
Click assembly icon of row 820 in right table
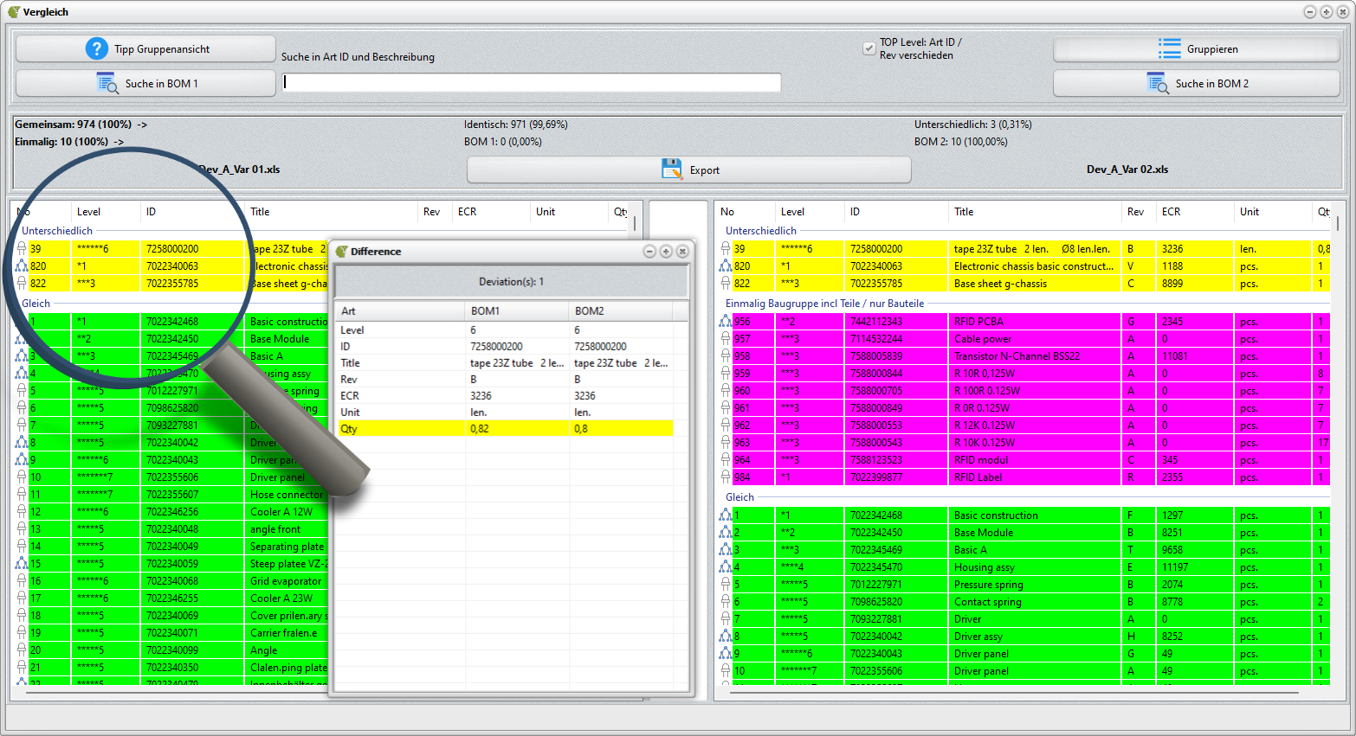click(x=726, y=266)
